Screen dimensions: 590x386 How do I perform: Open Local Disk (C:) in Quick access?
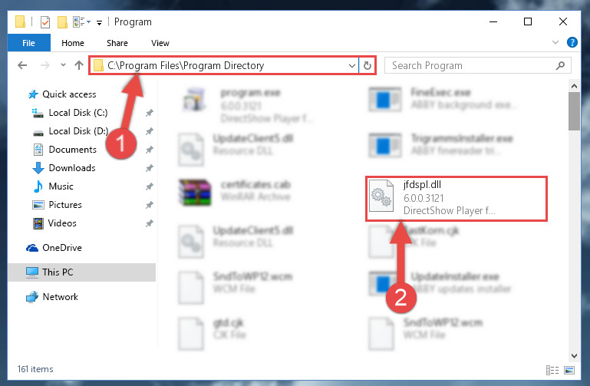pos(78,113)
